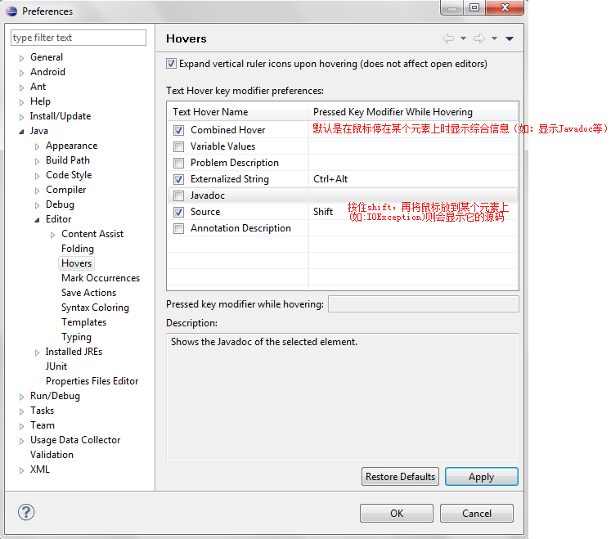Expand the Appearance tree node
Screen dimensions: 611x539
click(37, 146)
